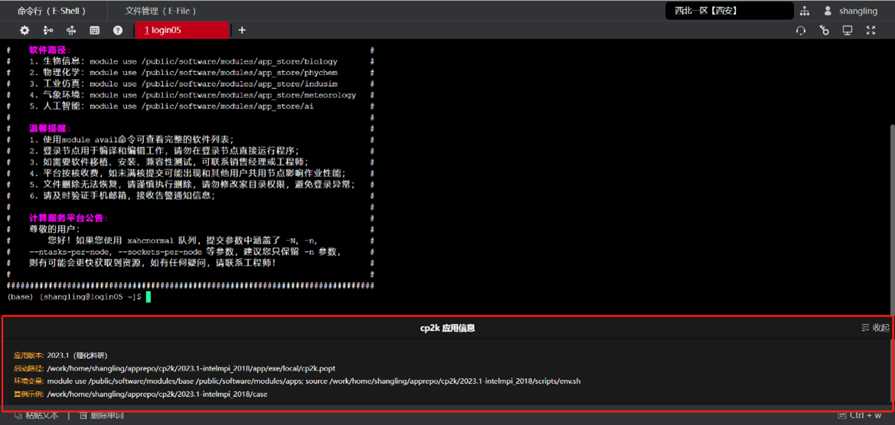The width and height of the screenshot is (895, 425).
Task: Click the monitor display icon
Action: [x=848, y=31]
